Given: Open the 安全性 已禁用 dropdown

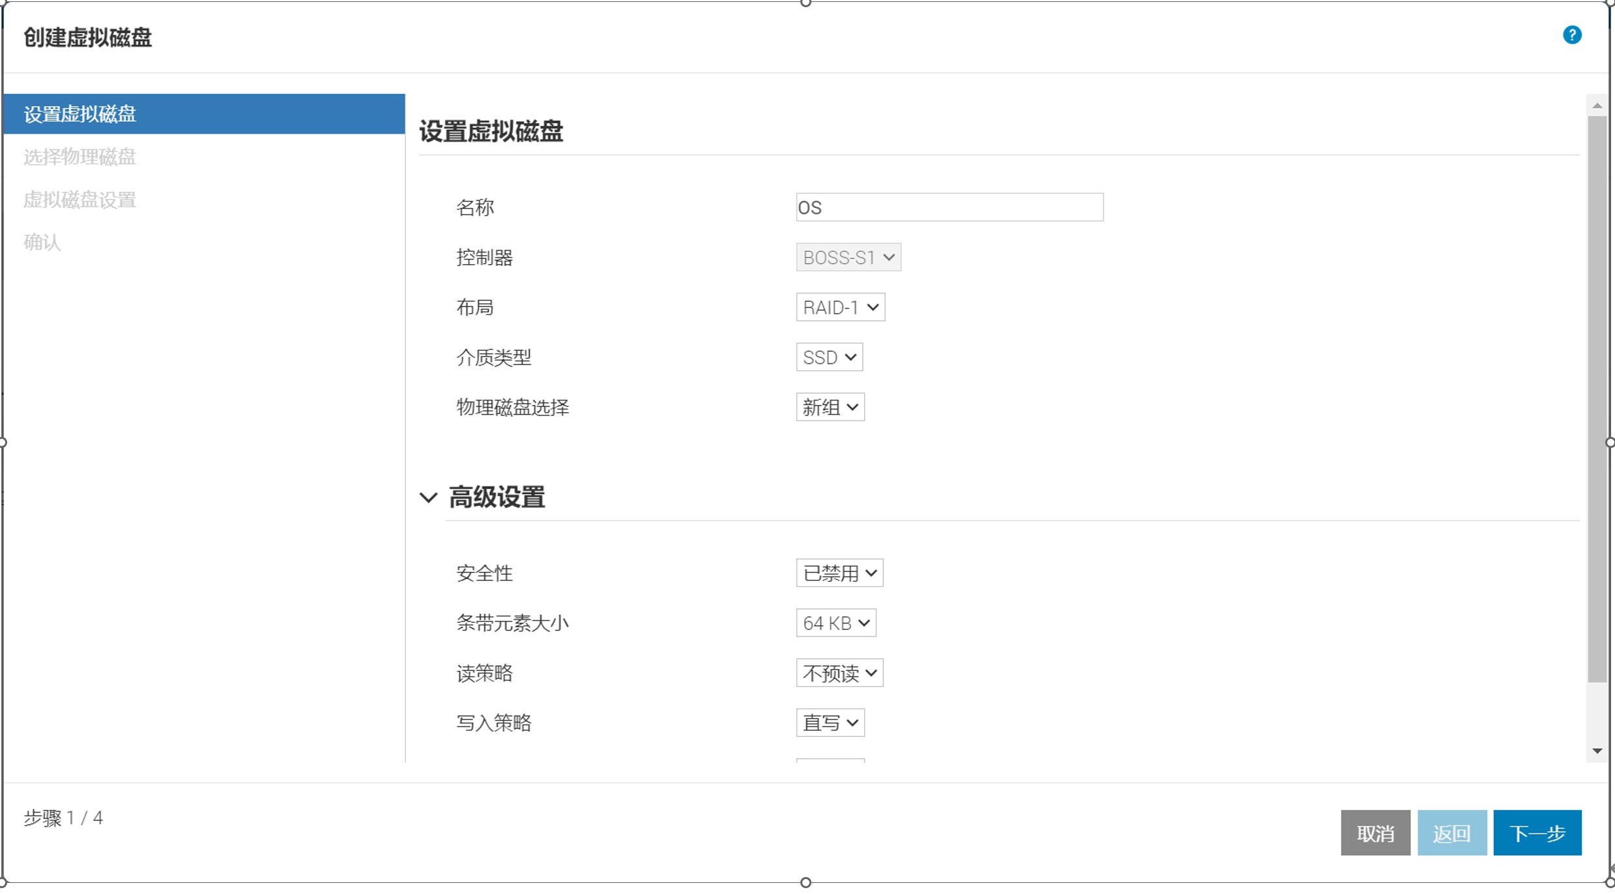Looking at the screenshot, I should tap(839, 573).
